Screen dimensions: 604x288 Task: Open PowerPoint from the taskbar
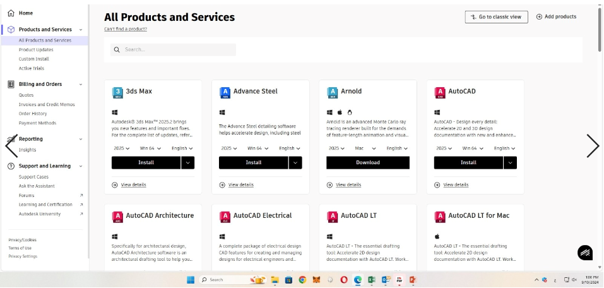point(413,280)
